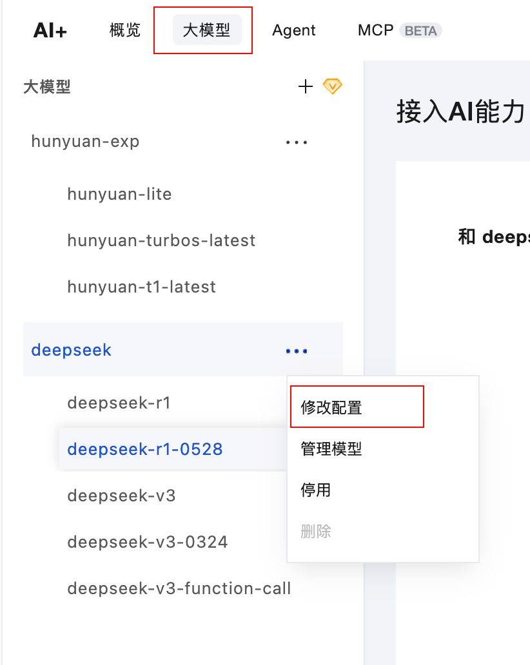The height and width of the screenshot is (665, 530).
Task: Select the hunyuan-turbos-latest model
Action: (x=161, y=240)
